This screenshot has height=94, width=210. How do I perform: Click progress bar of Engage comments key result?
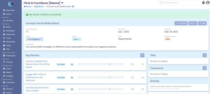click(101, 77)
